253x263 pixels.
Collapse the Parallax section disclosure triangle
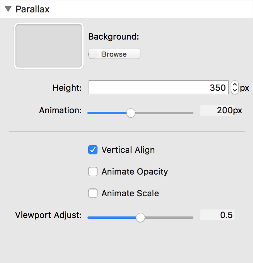click(x=8, y=9)
